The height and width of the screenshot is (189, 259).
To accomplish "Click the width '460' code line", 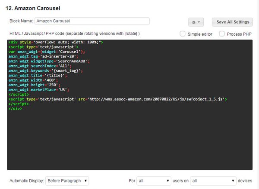I will [x=33, y=80].
